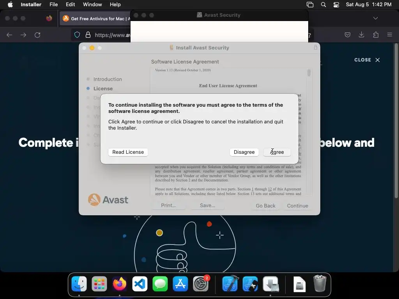This screenshot has height=299, width=399.
Task: Open Control Center in menu bar
Action: pos(336,5)
